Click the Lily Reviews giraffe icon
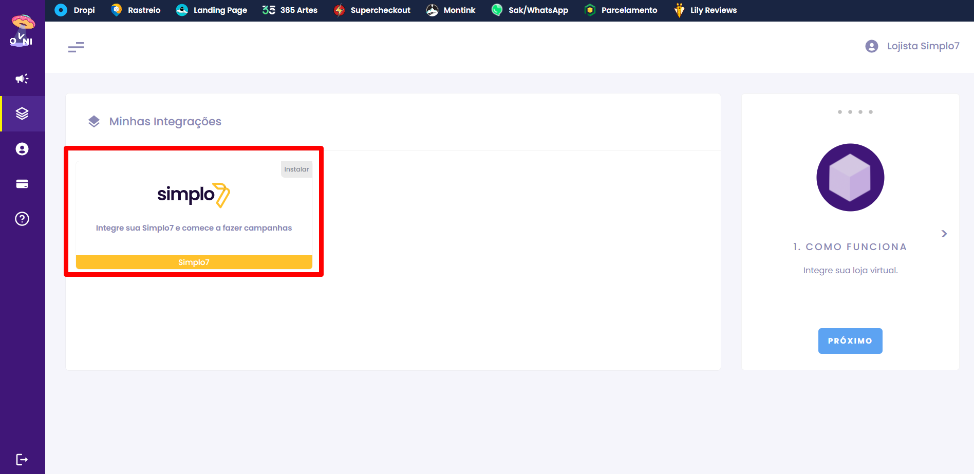Image resolution: width=974 pixels, height=474 pixels. 679,10
